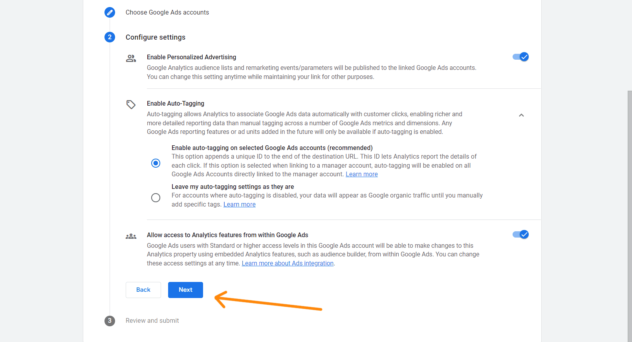Click the Back button

[143, 290]
